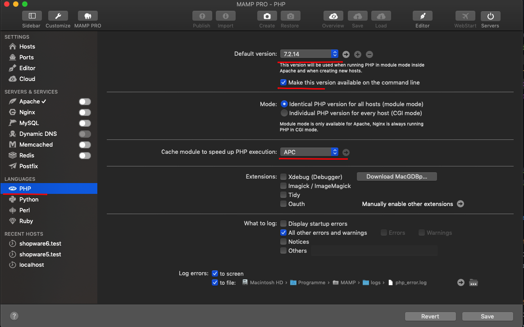Enable the Xdebug (Debugger) extension
Viewport: 524px width, 327px height.
[283, 177]
